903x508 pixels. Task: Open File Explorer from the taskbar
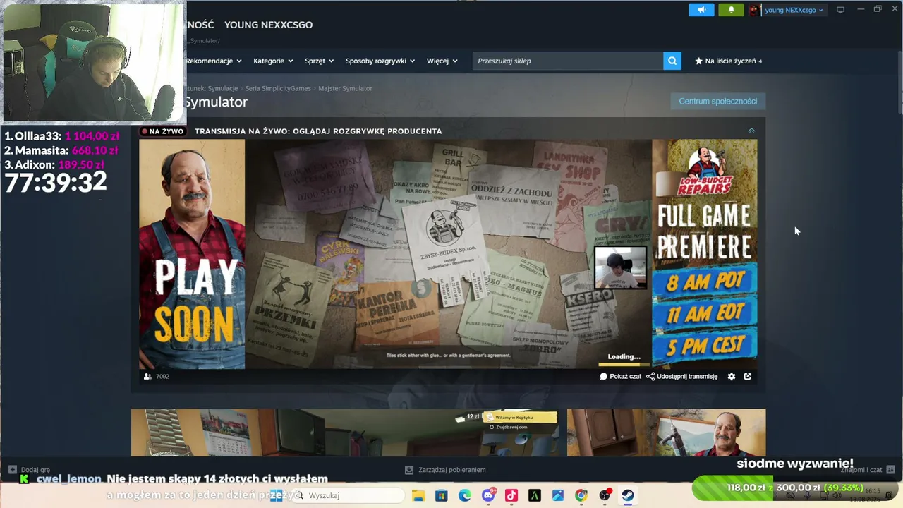(x=418, y=495)
